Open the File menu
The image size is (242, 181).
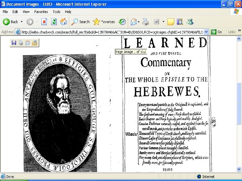5,12
